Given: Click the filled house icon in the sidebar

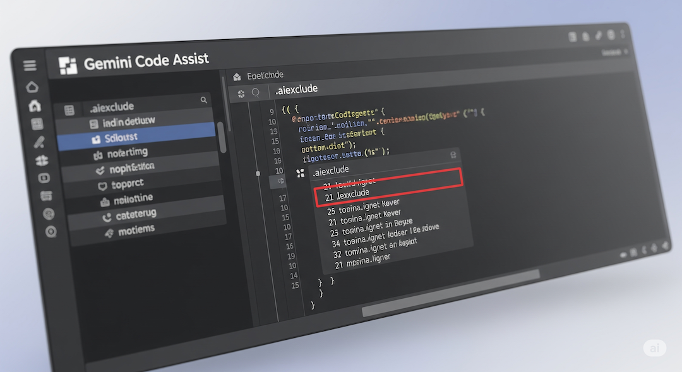Looking at the screenshot, I should (35, 105).
